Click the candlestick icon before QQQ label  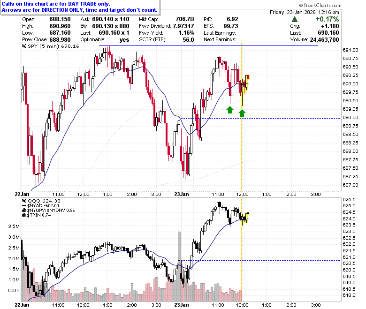24,201
